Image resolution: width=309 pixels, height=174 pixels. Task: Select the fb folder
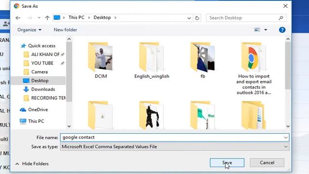[203, 60]
